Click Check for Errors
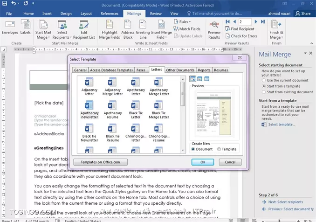The width and height of the screenshot is (316, 222). click(241, 36)
